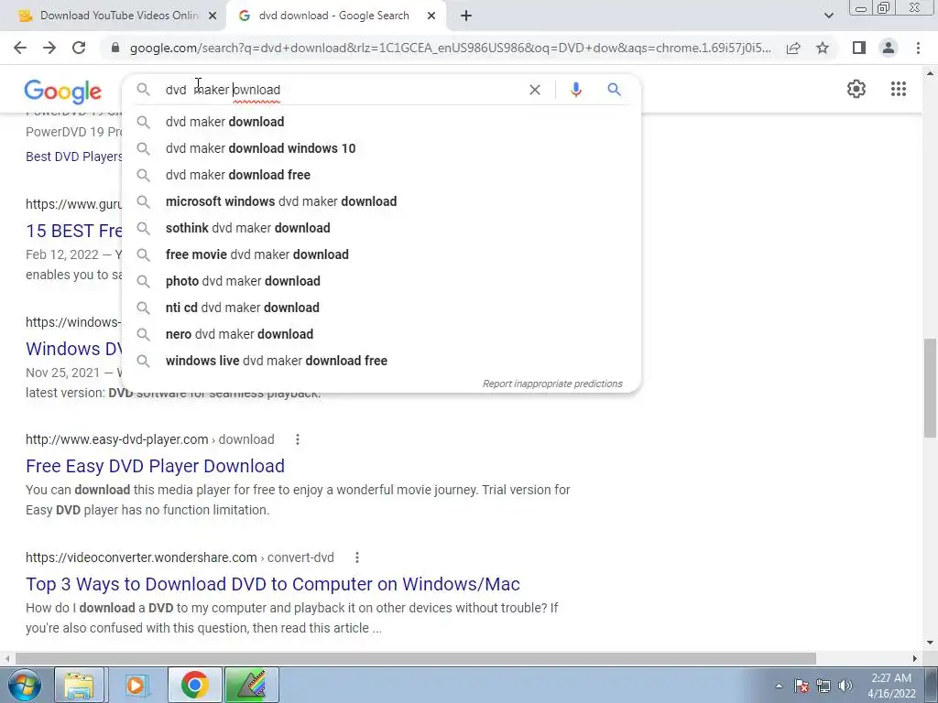
Task: View site information lock icon
Action: 115,48
